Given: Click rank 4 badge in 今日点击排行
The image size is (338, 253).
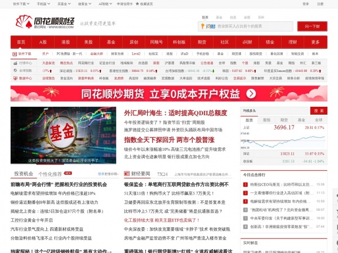Looking at the screenshot, I should pyautogui.click(x=245, y=210).
